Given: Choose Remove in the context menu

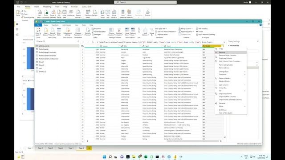Looking at the screenshot, I should click(231, 52).
